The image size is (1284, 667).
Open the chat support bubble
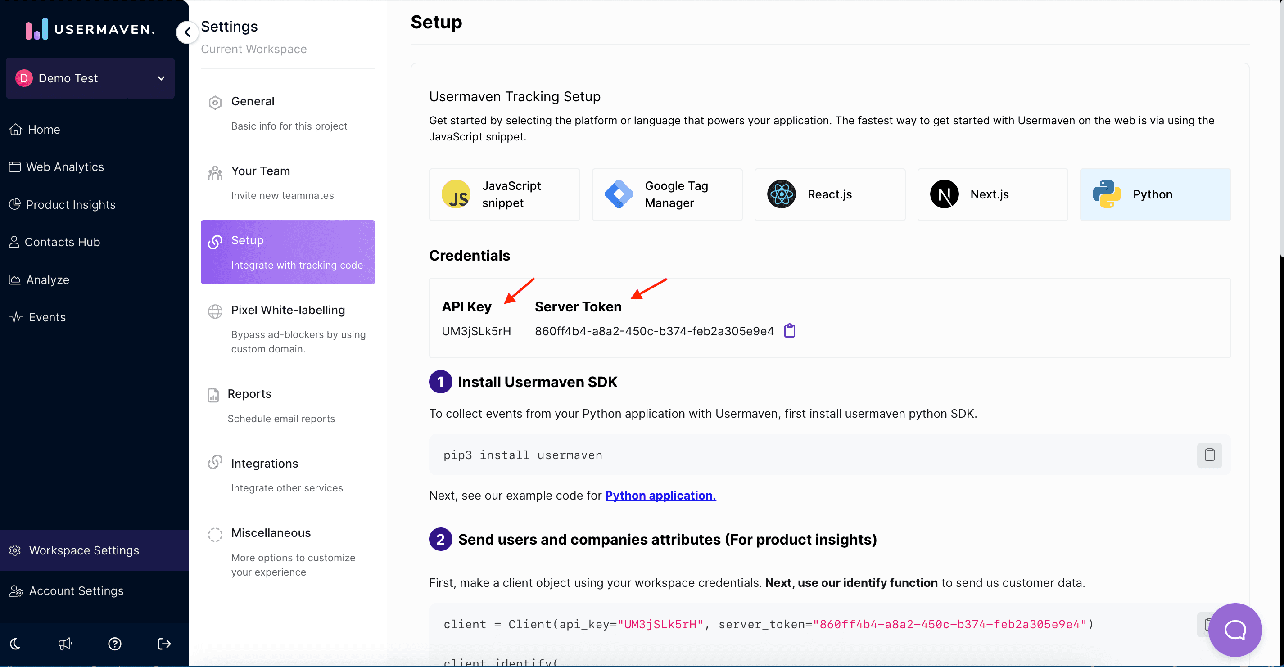1234,630
